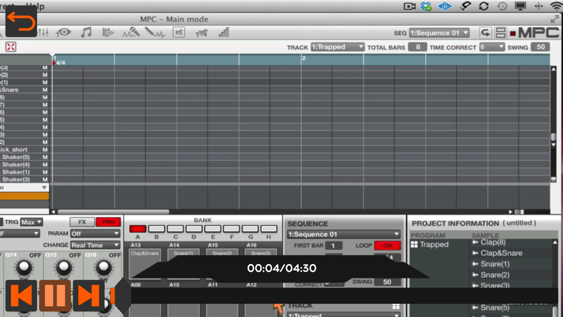Screen dimensions: 563x317
Task: Open the TRIG Max dropdown
Action: (x=31, y=222)
